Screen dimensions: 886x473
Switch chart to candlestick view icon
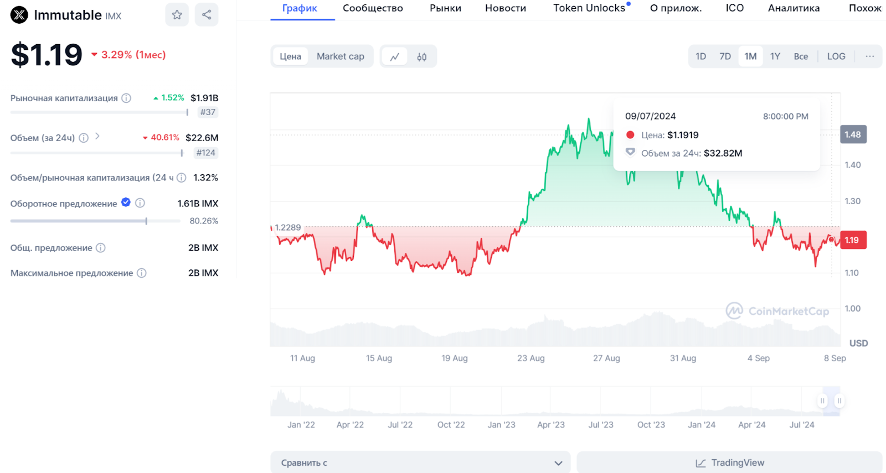click(x=422, y=56)
